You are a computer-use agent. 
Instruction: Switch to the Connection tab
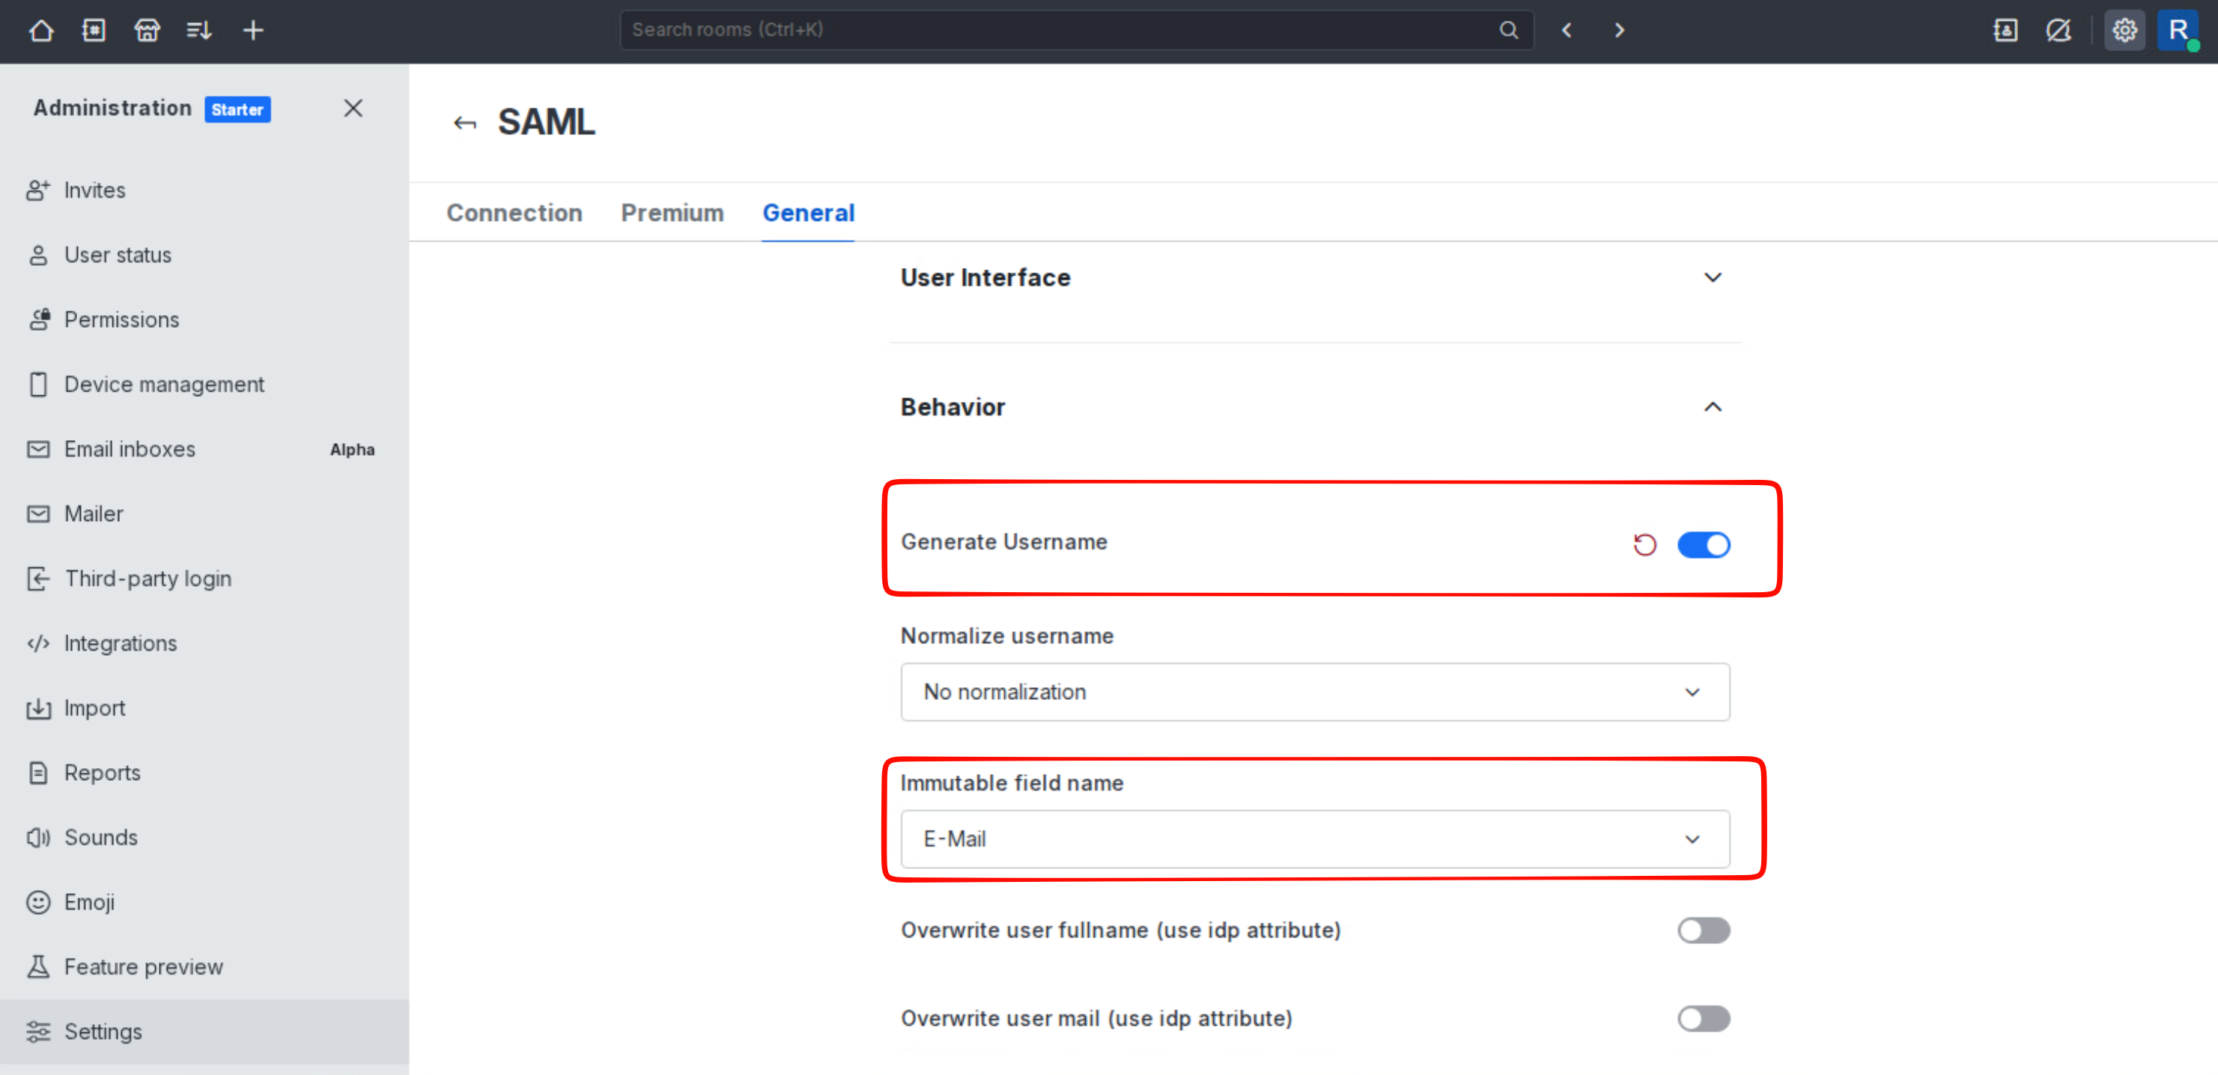coord(514,213)
